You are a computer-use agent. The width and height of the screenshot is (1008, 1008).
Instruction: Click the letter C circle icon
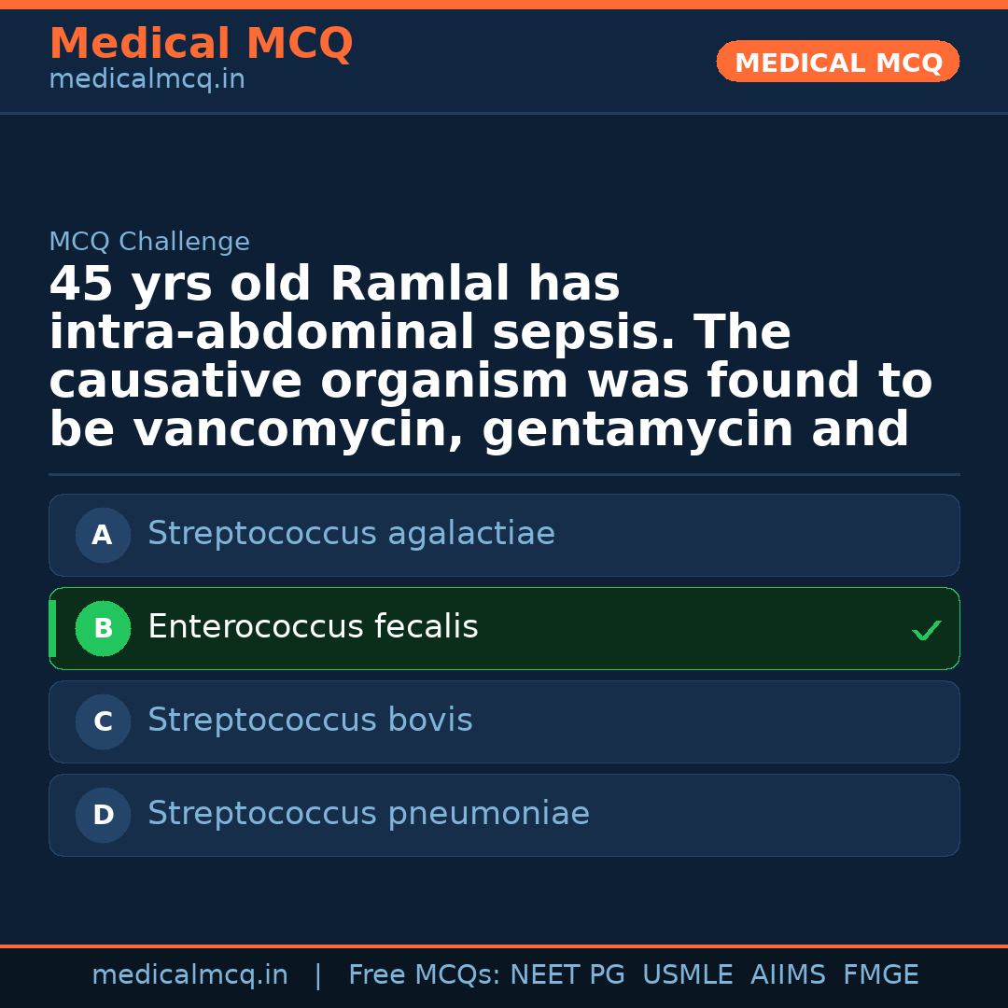pyautogui.click(x=103, y=722)
